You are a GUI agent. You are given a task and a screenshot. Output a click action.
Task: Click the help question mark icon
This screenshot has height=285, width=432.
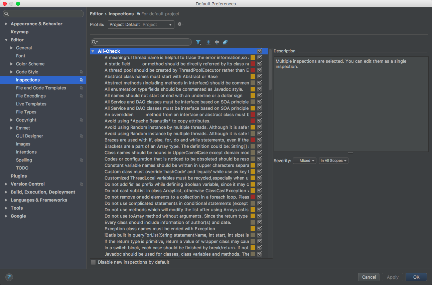(9, 277)
